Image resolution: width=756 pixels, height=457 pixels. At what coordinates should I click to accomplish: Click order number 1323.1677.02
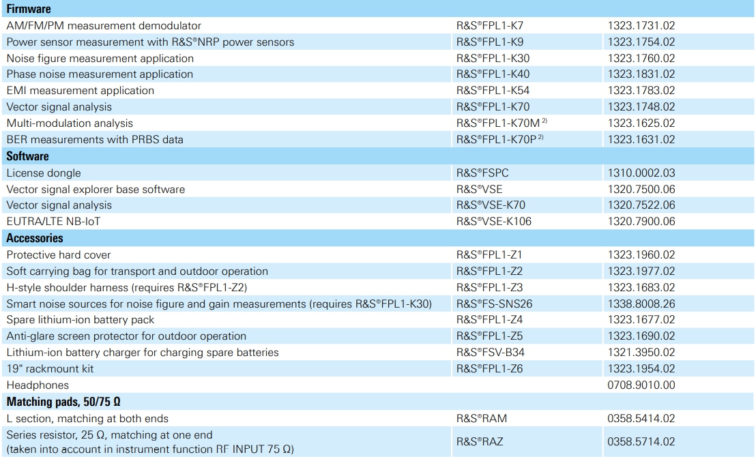pyautogui.click(x=641, y=320)
